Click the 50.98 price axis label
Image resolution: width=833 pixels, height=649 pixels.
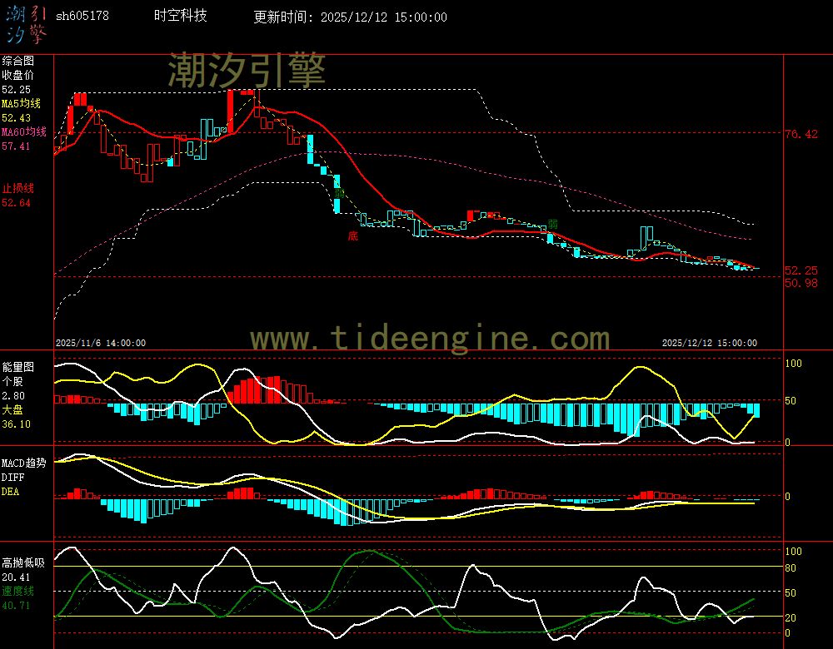pos(801,284)
